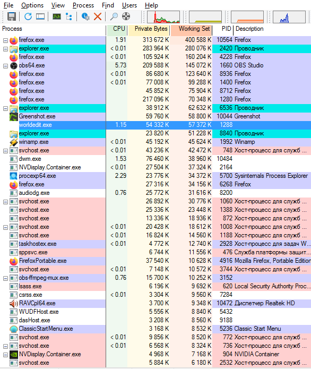This screenshot has width=311, height=369.
Task: Click the physical memory mini graph
Action: (x=247, y=17)
